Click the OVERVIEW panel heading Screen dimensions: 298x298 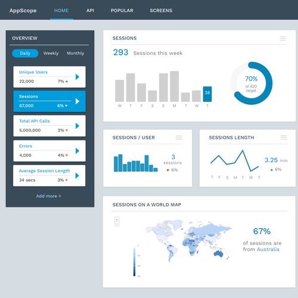(24, 38)
